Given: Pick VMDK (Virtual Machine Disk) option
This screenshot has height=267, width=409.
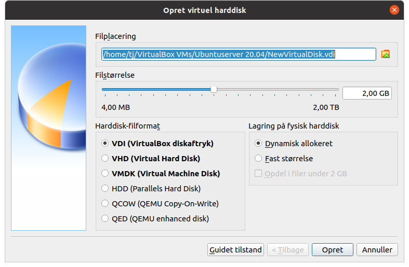Looking at the screenshot, I should coord(161,174).
